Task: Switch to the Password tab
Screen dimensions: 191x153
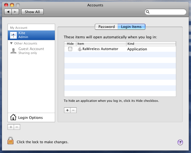Action: 106,27
